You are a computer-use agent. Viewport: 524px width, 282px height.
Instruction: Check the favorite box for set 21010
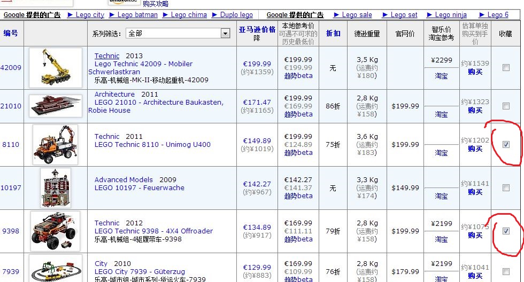506,106
